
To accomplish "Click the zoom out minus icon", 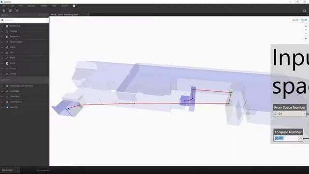I will click(x=306, y=33).
